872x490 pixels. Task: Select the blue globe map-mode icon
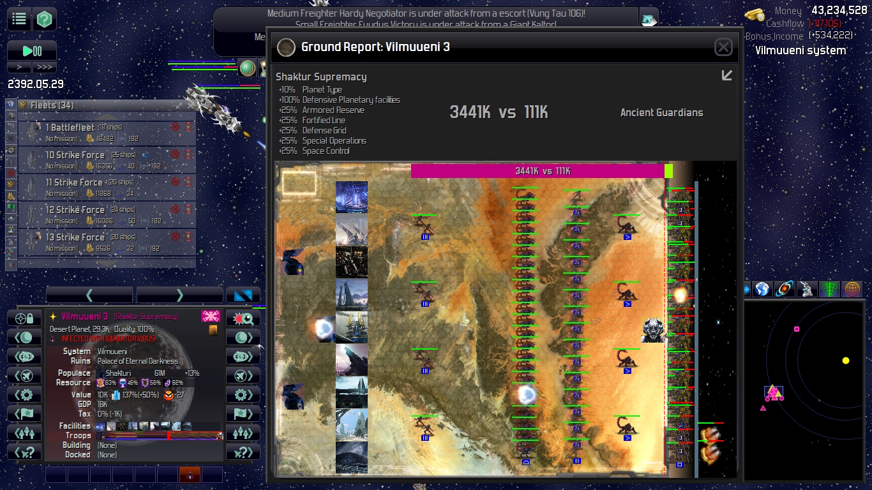click(x=761, y=289)
